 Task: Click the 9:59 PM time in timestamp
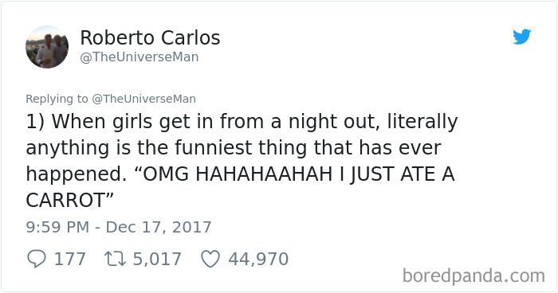pyautogui.click(x=57, y=227)
